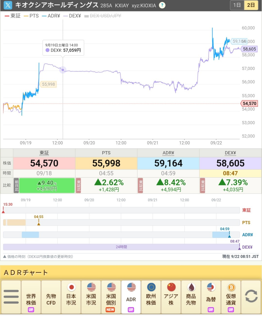Click the 現在 9/22 08:51 JST timestamp
The width and height of the screenshot is (262, 316).
pyautogui.click(x=240, y=256)
